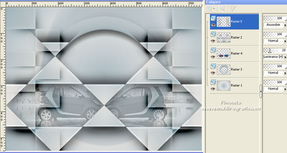Hide the Raster 1 layer
The width and height of the screenshot is (287, 153).
213,89
